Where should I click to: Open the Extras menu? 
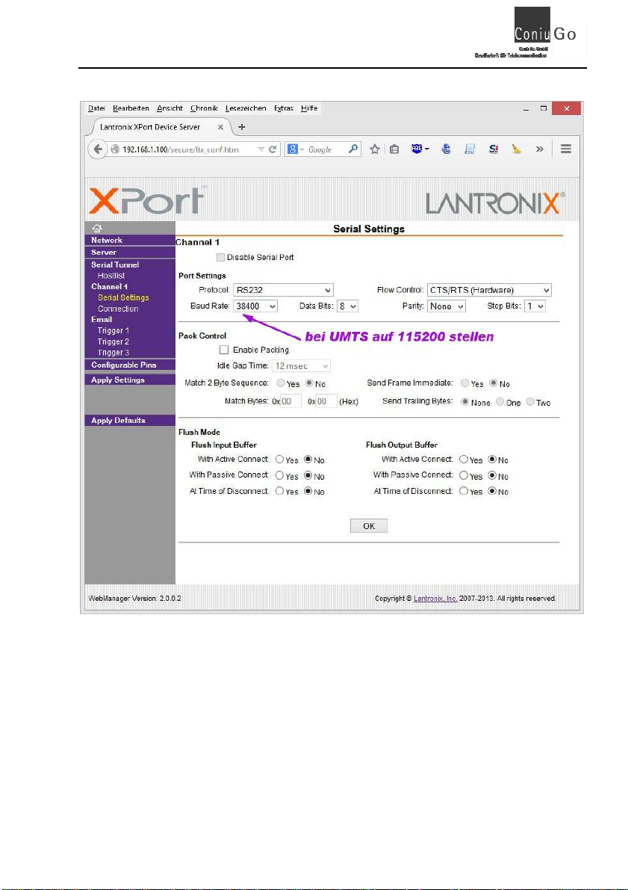(284, 108)
